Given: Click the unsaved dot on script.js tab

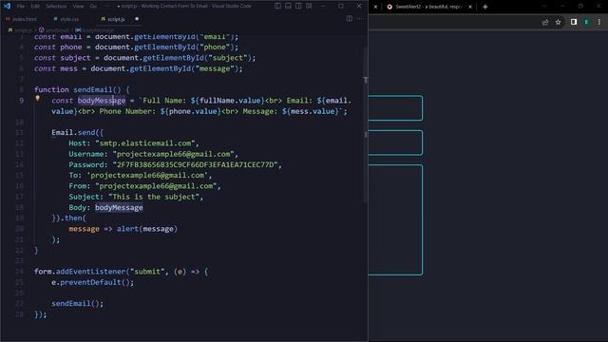Looking at the screenshot, I should [137, 19].
